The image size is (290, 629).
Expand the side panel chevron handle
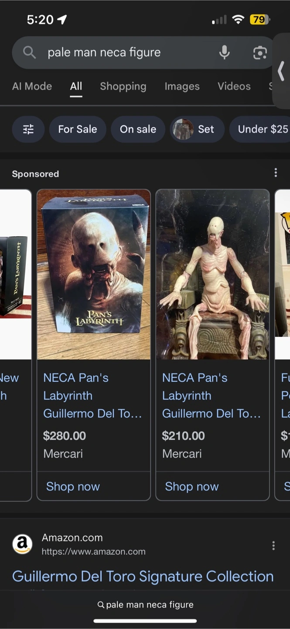pyautogui.click(x=281, y=71)
